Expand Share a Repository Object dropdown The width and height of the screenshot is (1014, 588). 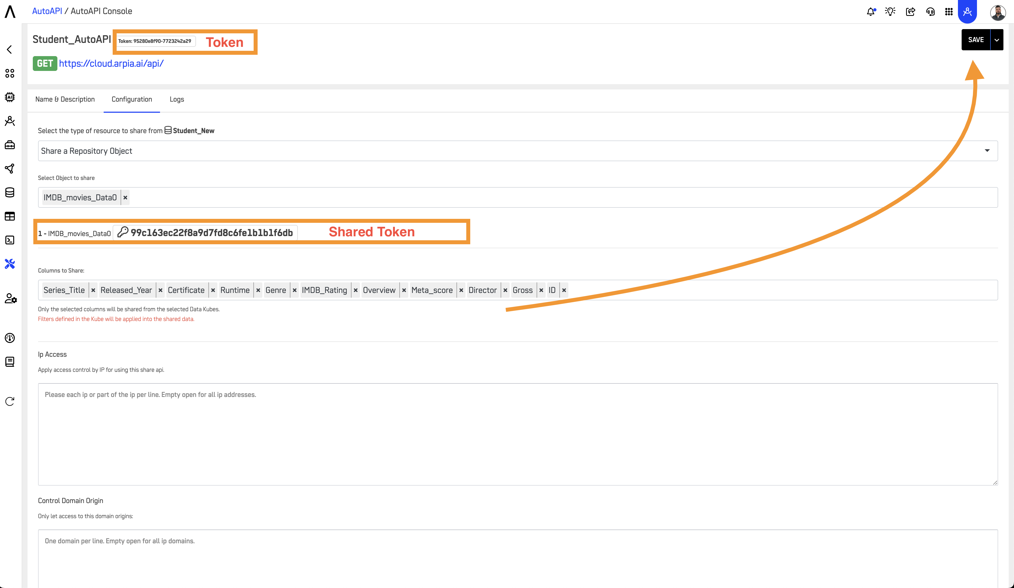pos(987,151)
